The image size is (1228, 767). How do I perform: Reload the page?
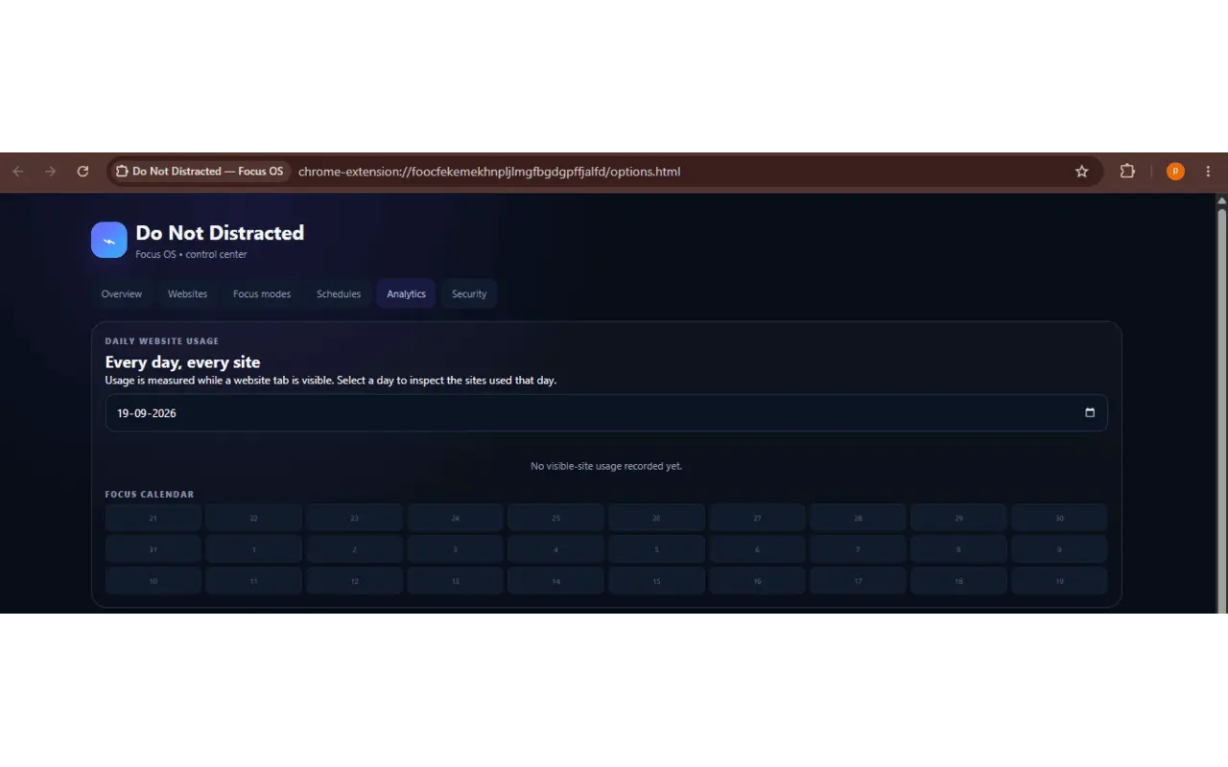[83, 172]
